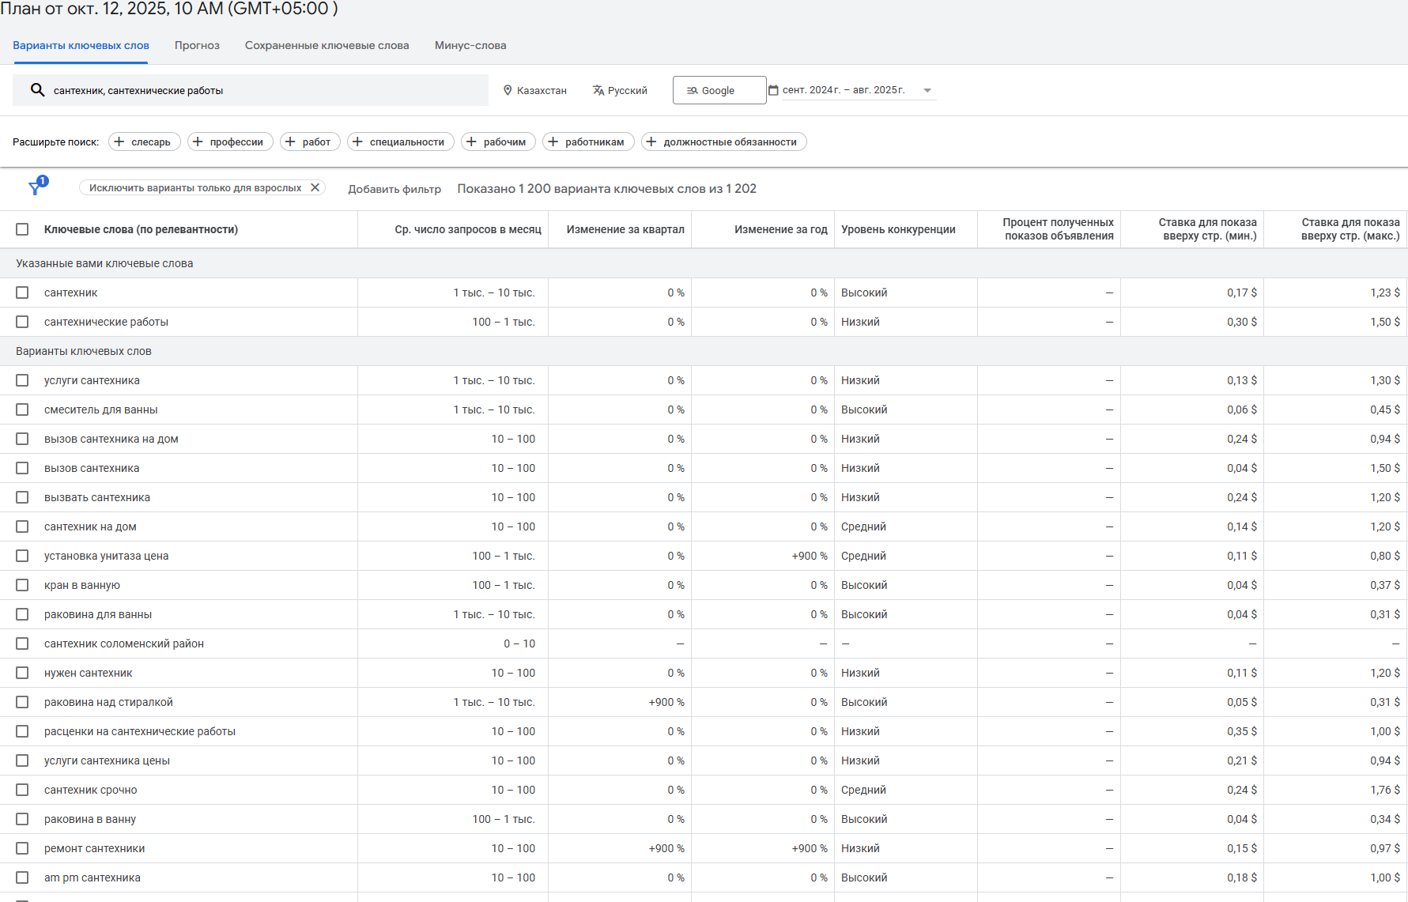Image resolution: width=1408 pixels, height=902 pixels.
Task: Add 'специальности' suggestion to search
Action: coord(400,142)
